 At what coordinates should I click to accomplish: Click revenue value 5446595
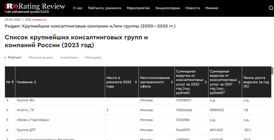click(x=183, y=130)
